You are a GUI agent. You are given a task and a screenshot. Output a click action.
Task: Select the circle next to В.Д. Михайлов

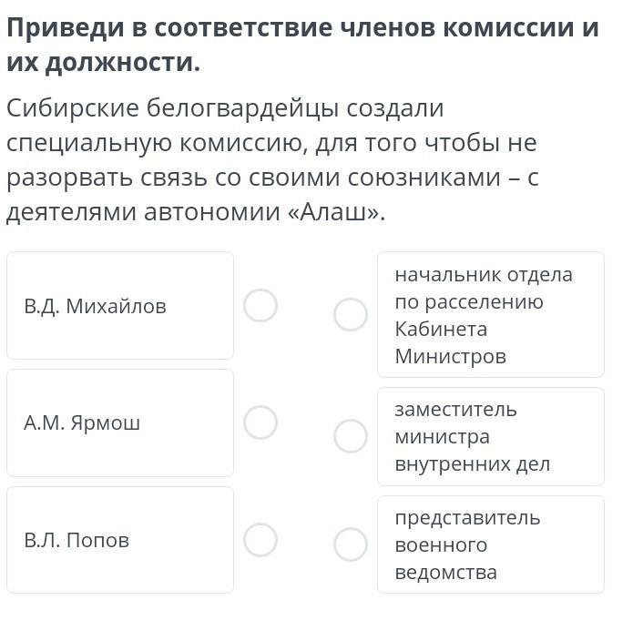tap(260, 306)
